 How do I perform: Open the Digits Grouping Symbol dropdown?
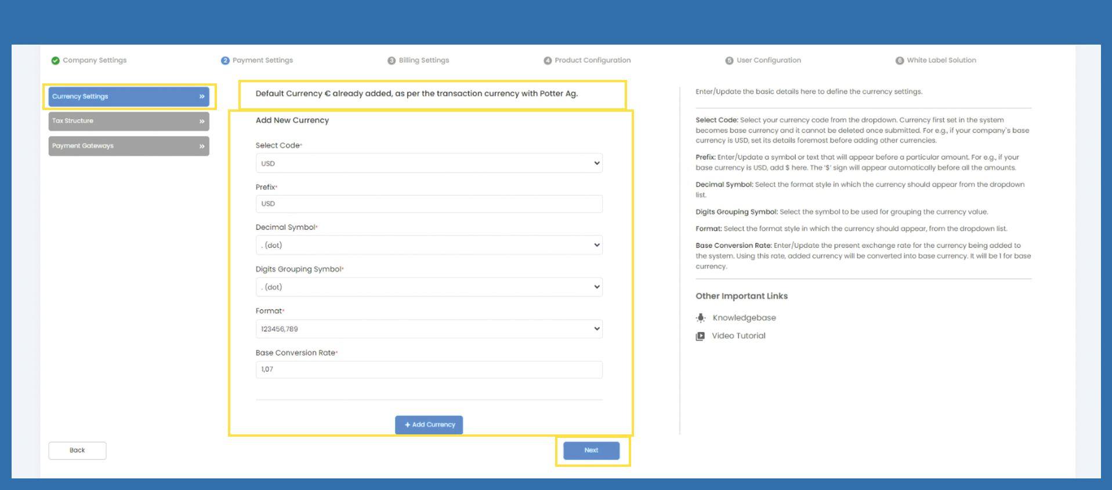(429, 287)
